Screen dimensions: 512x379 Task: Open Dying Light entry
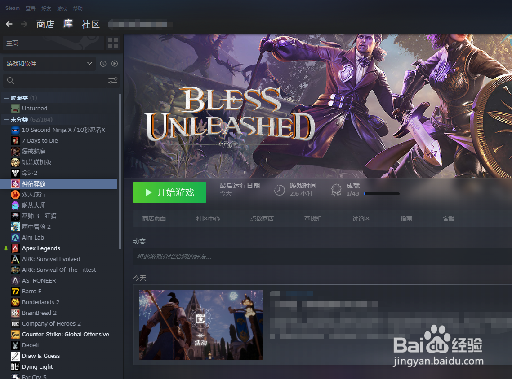tap(59, 366)
